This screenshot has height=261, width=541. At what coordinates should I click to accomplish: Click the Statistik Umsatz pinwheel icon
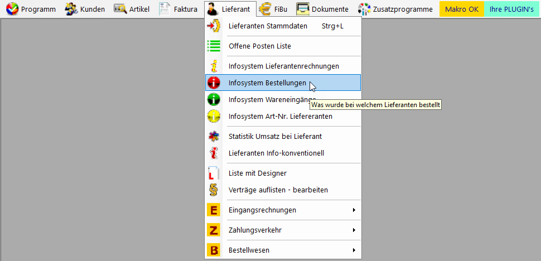pyautogui.click(x=214, y=137)
